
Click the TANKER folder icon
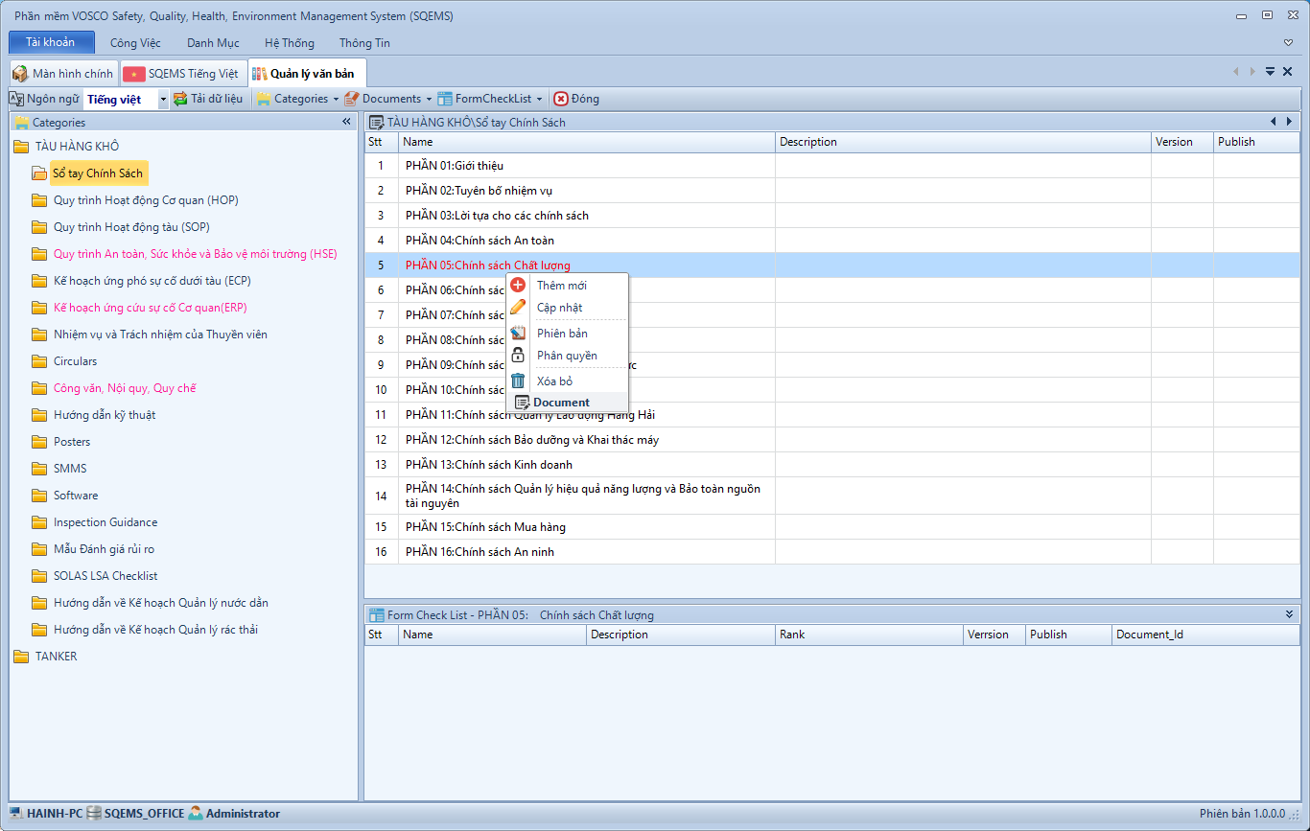[21, 657]
